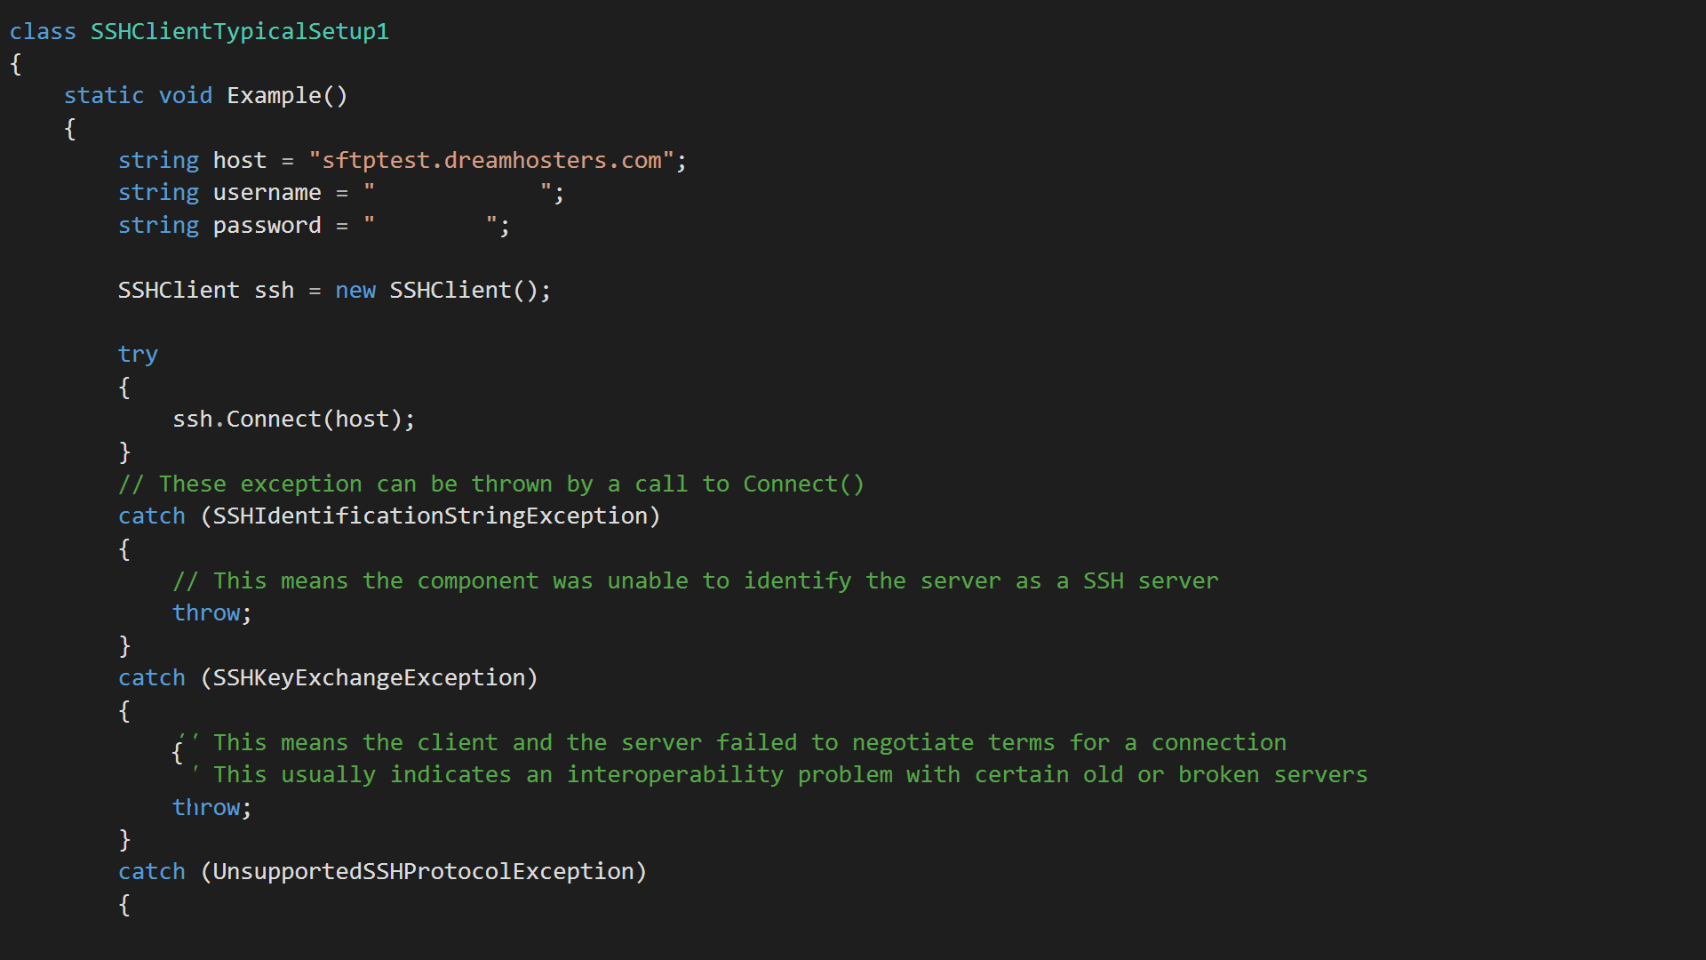This screenshot has height=960, width=1706.
Task: Click inside the empty password string
Action: [429, 226]
